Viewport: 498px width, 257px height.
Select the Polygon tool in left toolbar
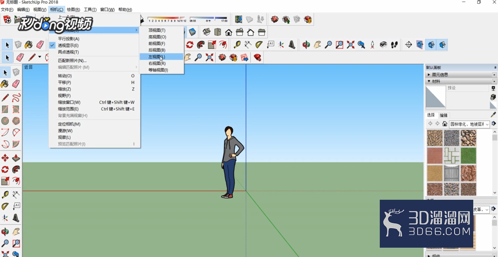point(16,121)
